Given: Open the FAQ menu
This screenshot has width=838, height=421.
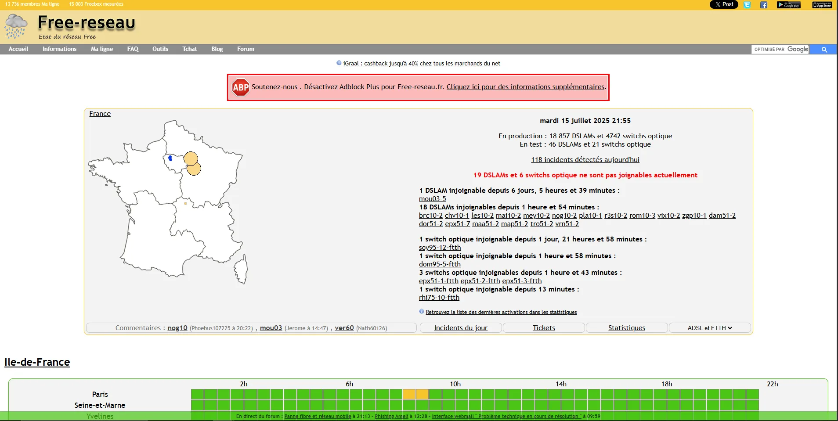Looking at the screenshot, I should (133, 49).
